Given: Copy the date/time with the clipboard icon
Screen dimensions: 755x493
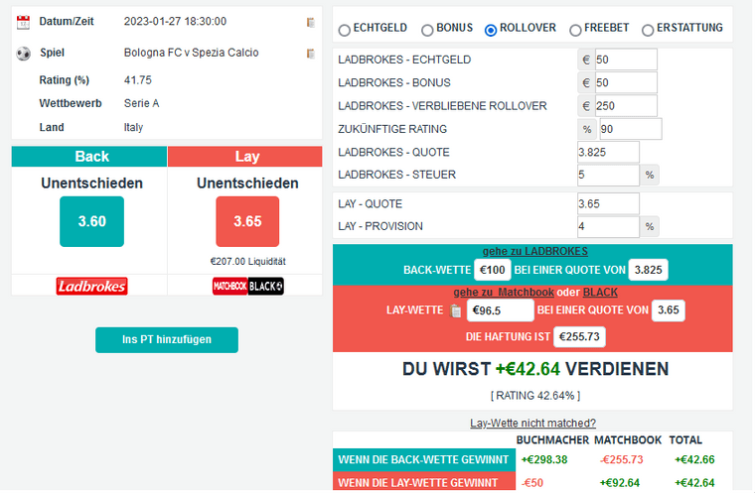Looking at the screenshot, I should (311, 22).
